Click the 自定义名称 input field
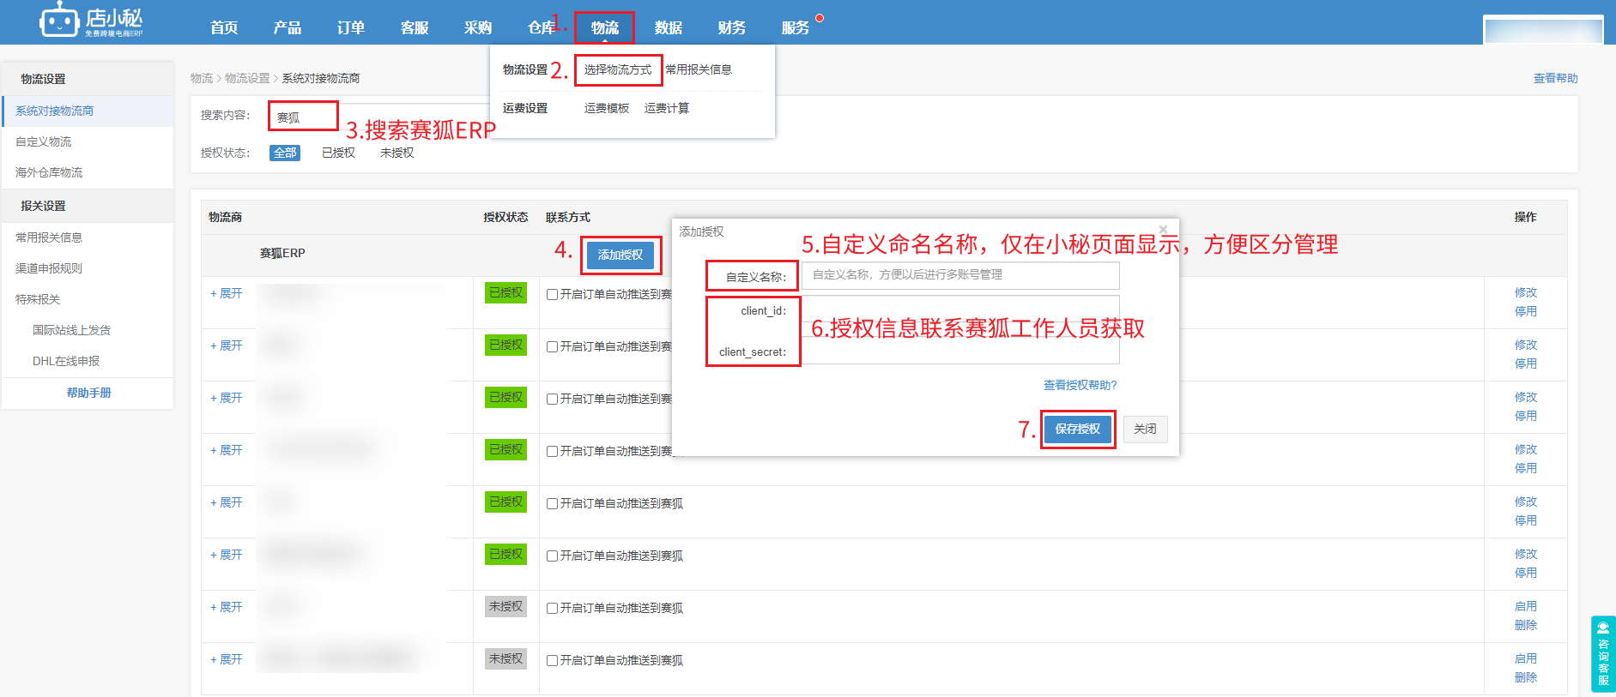 pos(960,275)
